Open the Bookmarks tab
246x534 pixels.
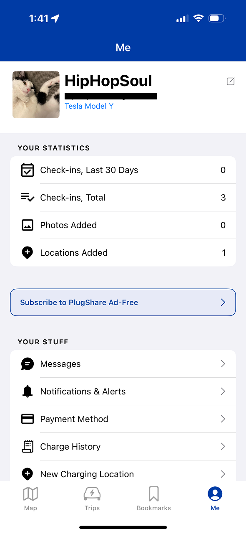(x=154, y=498)
